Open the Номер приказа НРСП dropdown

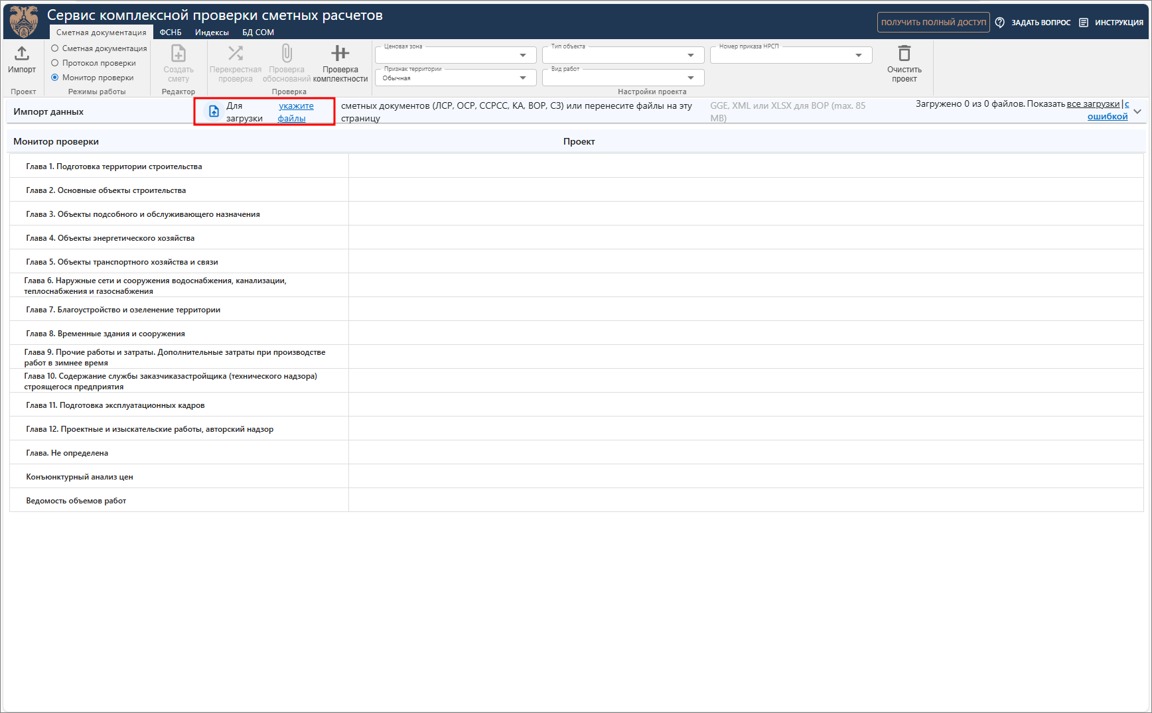[858, 55]
